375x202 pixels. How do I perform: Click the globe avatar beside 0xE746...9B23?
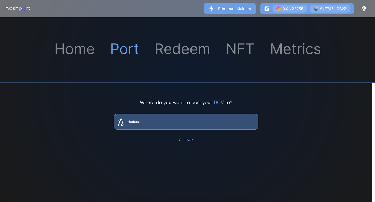tap(316, 9)
